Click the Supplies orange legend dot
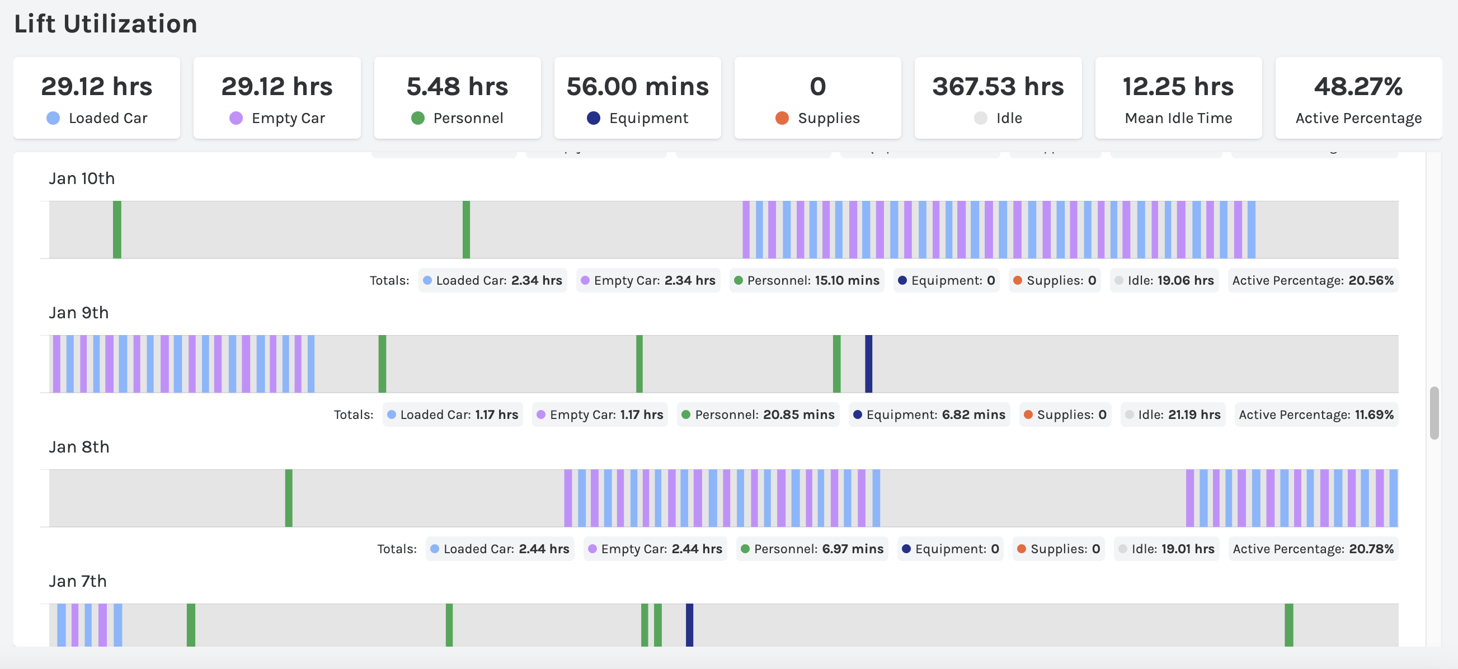 (782, 118)
